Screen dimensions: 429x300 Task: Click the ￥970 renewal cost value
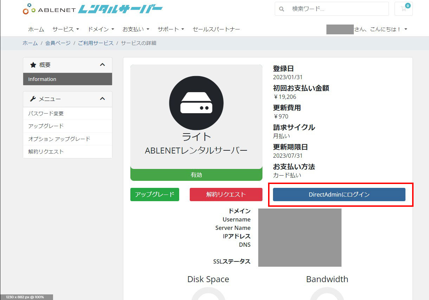click(x=281, y=116)
